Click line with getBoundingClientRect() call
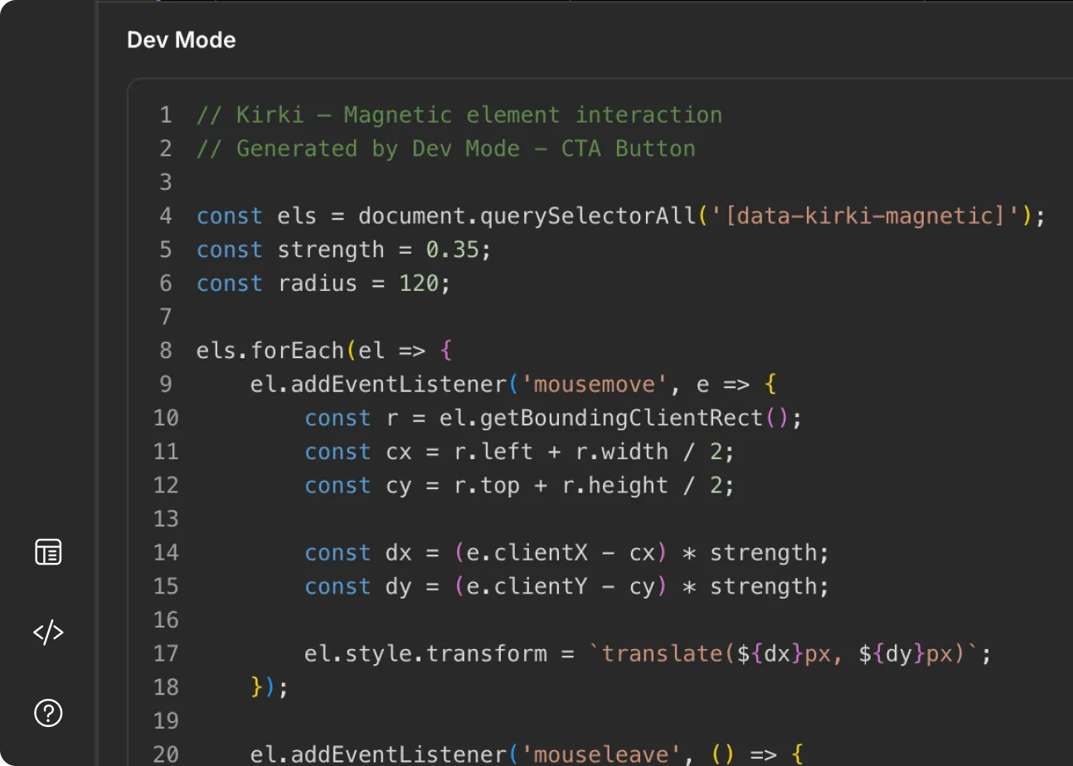The height and width of the screenshot is (766, 1073). (x=553, y=418)
